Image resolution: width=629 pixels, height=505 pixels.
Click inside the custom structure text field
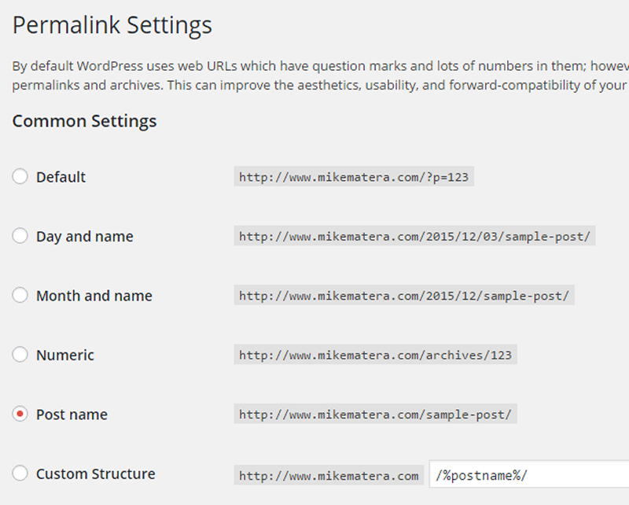pyautogui.click(x=527, y=474)
